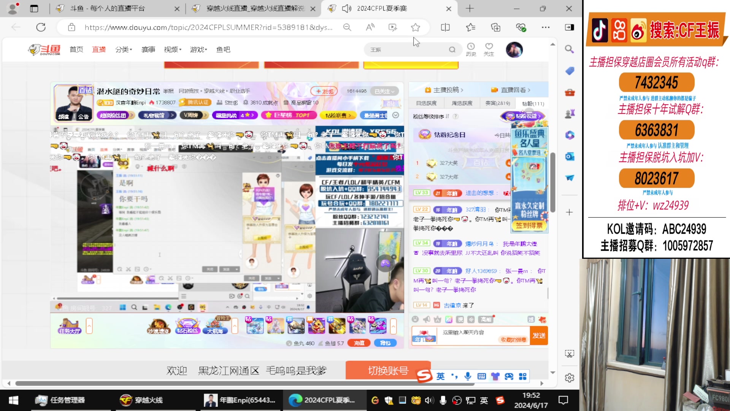Screen dimensions: 730x411
Task: Expand the 视频 dropdown menu
Action: coord(173,49)
